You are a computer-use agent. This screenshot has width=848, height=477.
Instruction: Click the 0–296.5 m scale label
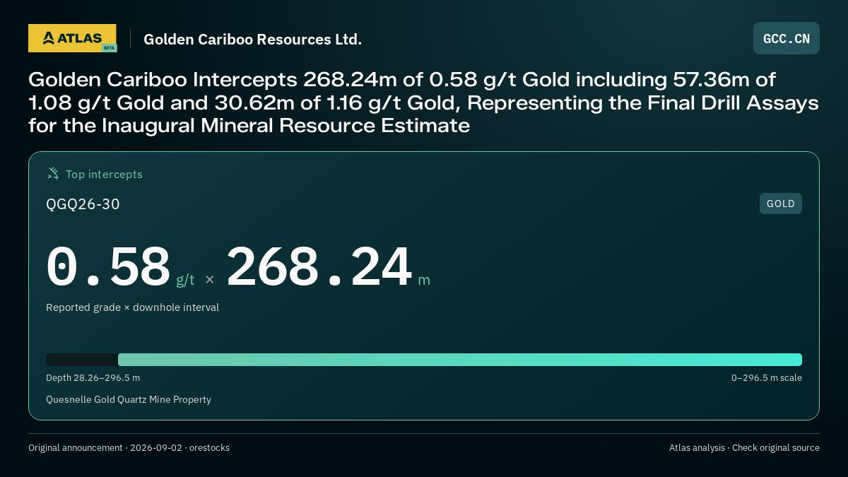[767, 378]
